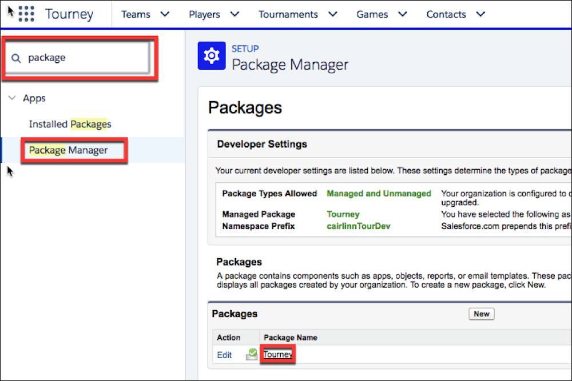Screen dimensions: 572x381
Task: Switch to the Teams tab
Action: click(x=136, y=14)
